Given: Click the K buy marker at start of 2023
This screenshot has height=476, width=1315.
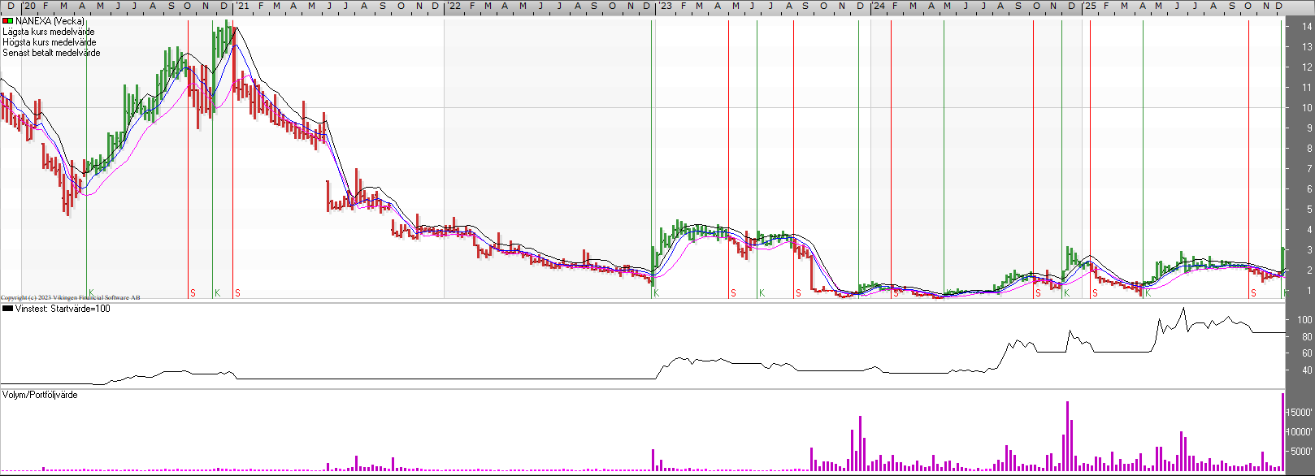Looking at the screenshot, I should (x=657, y=293).
